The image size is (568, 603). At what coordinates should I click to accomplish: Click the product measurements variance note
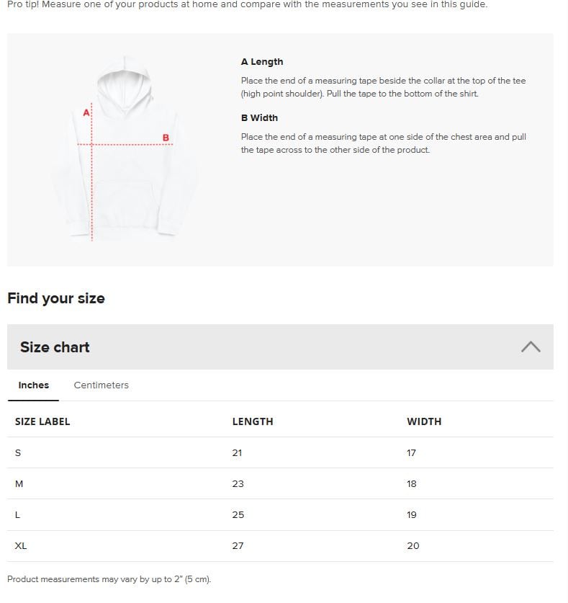pyautogui.click(x=109, y=579)
